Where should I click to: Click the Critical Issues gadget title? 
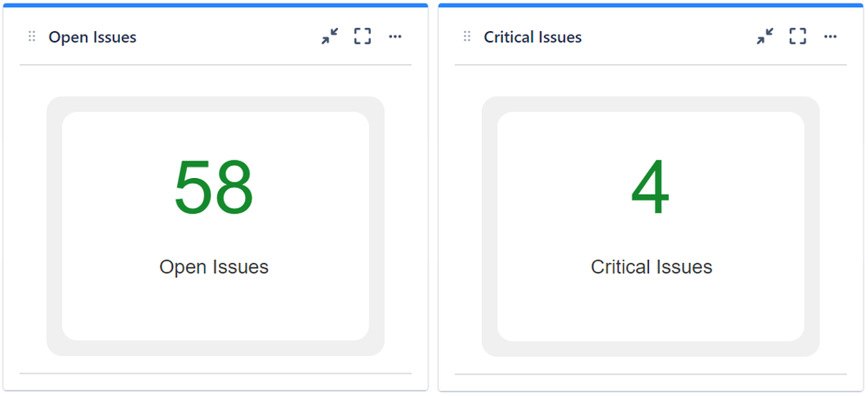(x=533, y=37)
